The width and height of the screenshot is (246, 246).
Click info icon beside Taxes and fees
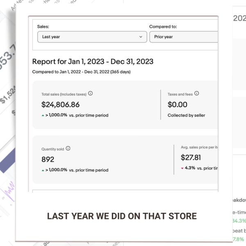[x=196, y=93]
